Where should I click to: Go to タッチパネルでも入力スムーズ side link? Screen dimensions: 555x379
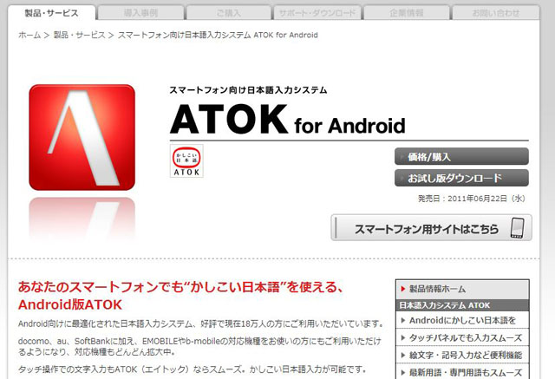pyautogui.click(x=462, y=337)
